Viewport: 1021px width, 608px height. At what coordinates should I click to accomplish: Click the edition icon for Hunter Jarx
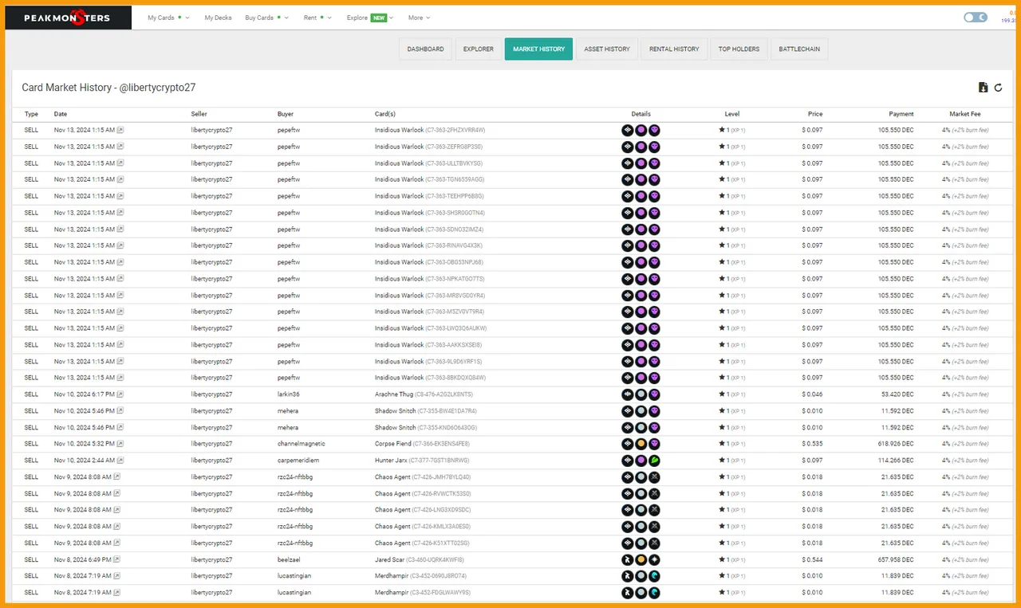[x=628, y=461]
